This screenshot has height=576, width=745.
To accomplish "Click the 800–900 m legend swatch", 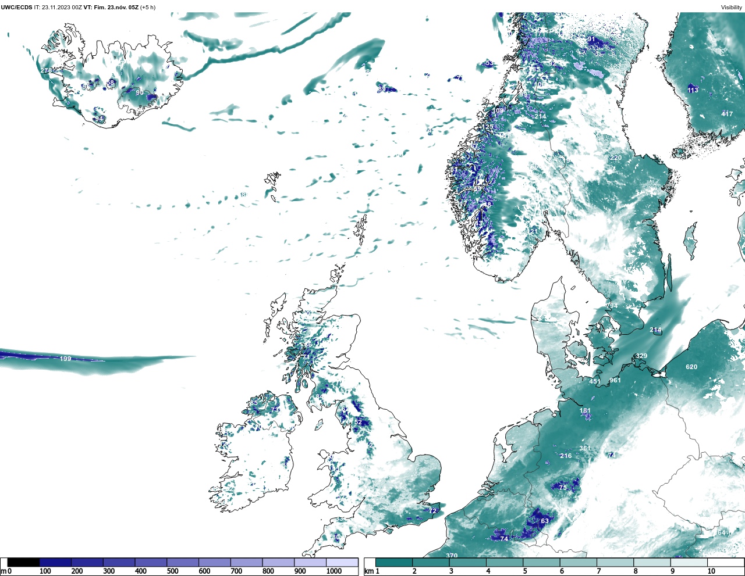I will (278, 562).
